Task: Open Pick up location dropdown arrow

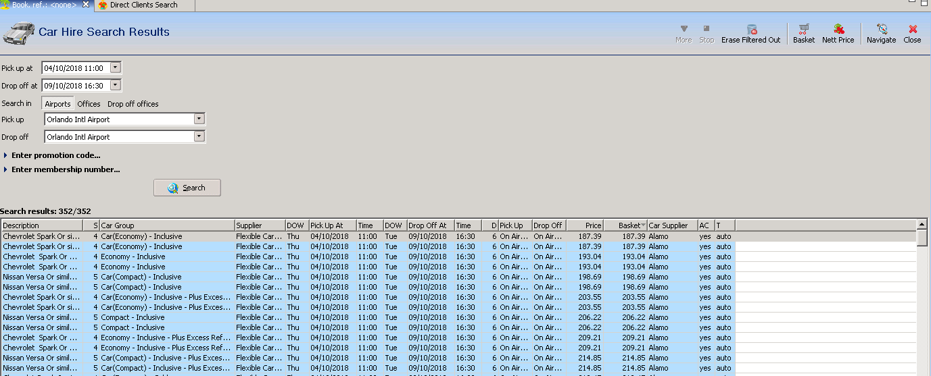Action: point(199,119)
